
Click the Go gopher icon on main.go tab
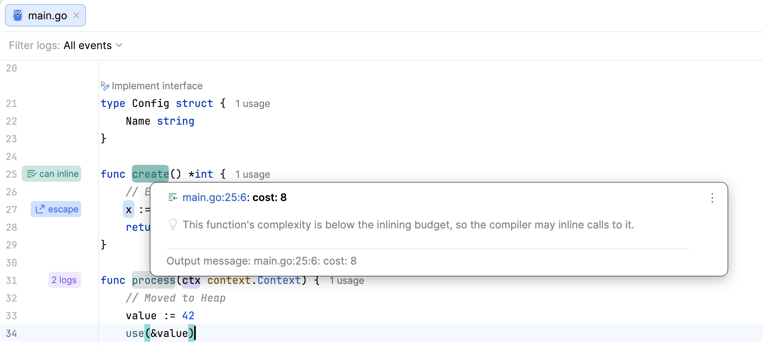click(18, 16)
